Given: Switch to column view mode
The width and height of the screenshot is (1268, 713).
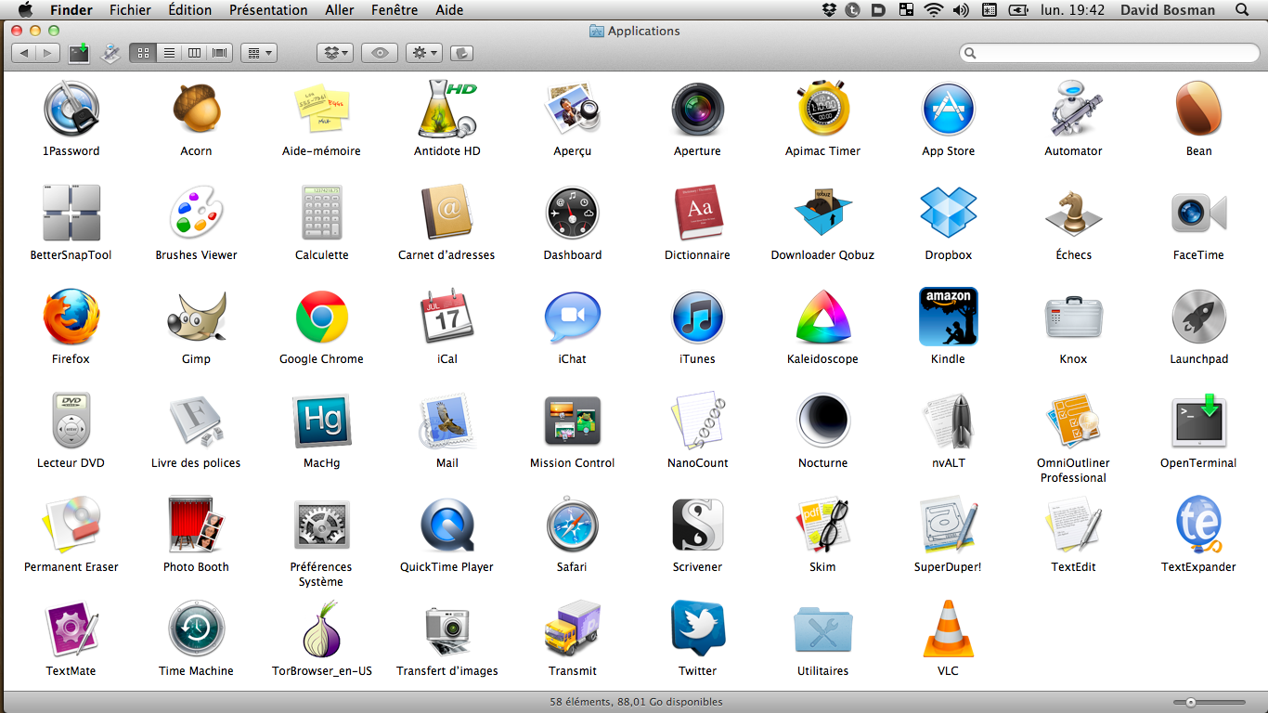Looking at the screenshot, I should click(x=194, y=53).
